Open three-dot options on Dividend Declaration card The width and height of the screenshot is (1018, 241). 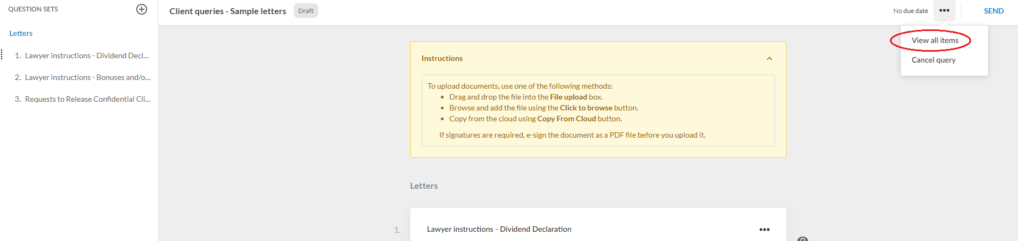coord(764,230)
